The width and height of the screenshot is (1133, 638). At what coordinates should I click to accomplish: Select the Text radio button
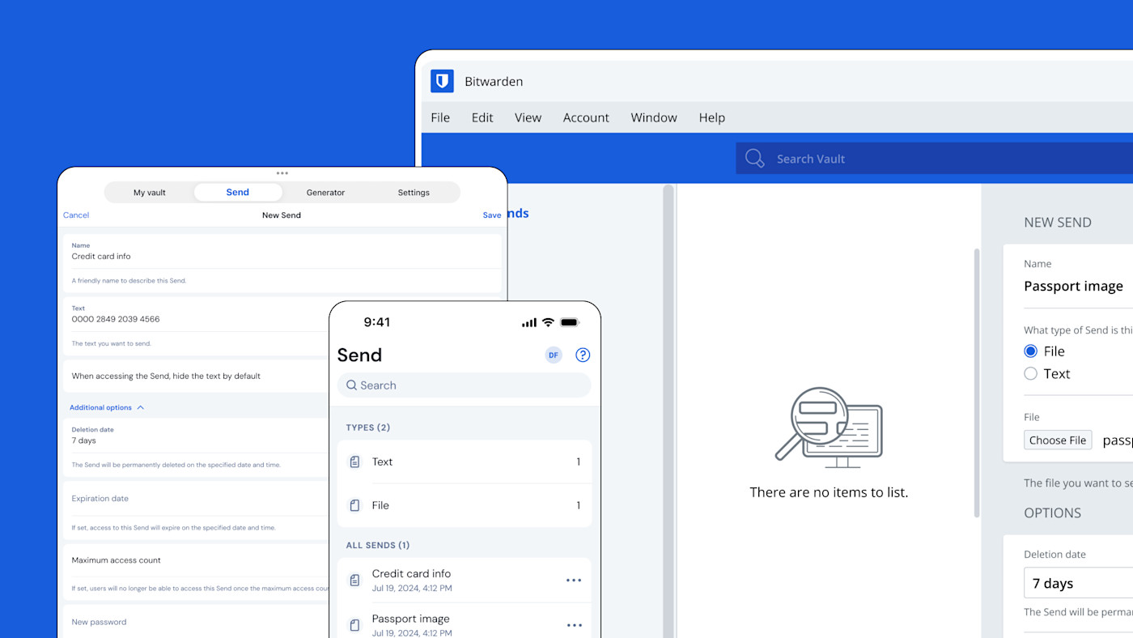[x=1030, y=373]
